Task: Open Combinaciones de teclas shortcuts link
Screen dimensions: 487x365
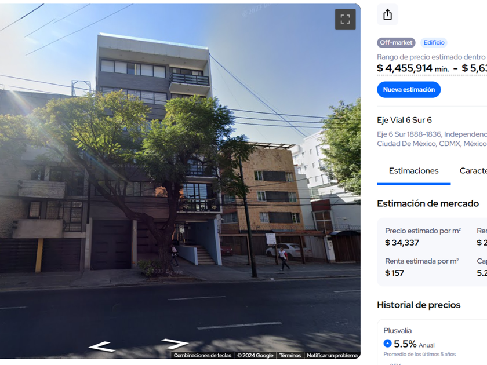Action: point(202,355)
